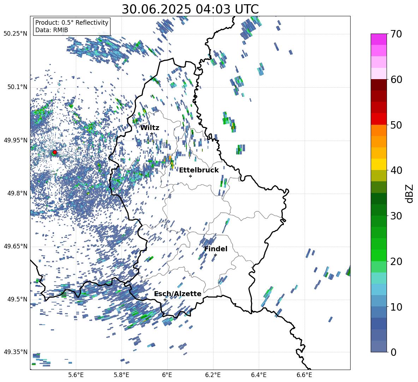Screen dimensions: 418x382
Task: Click the red radar site marker
Action: coord(55,152)
